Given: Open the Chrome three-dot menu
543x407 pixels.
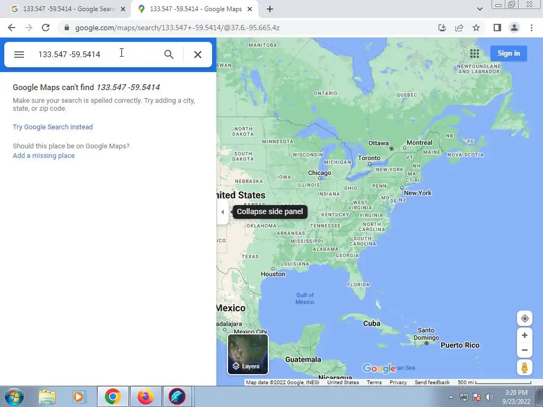Looking at the screenshot, I should point(531,28).
